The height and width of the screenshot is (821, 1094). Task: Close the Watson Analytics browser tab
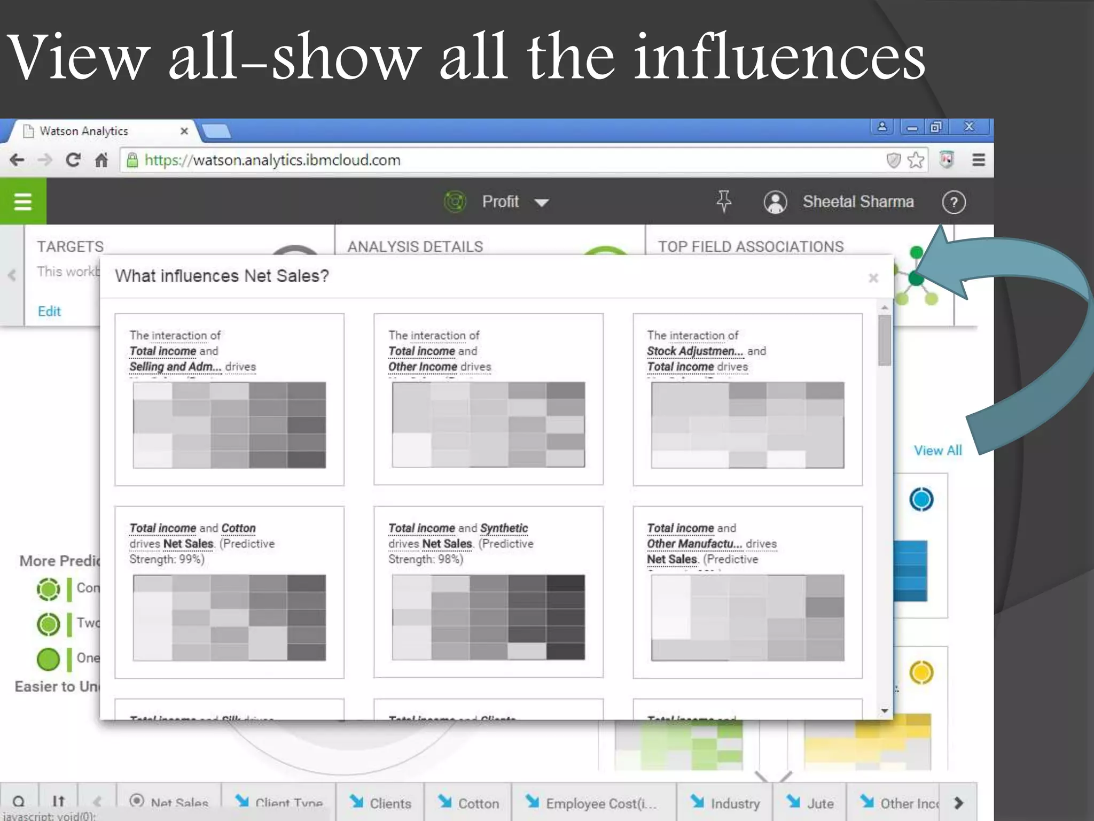click(x=184, y=131)
